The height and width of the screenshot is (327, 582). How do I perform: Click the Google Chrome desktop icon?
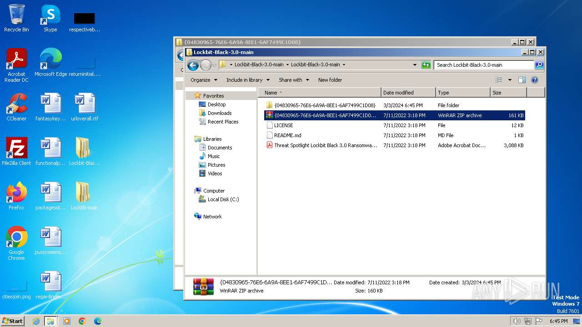tap(16, 243)
